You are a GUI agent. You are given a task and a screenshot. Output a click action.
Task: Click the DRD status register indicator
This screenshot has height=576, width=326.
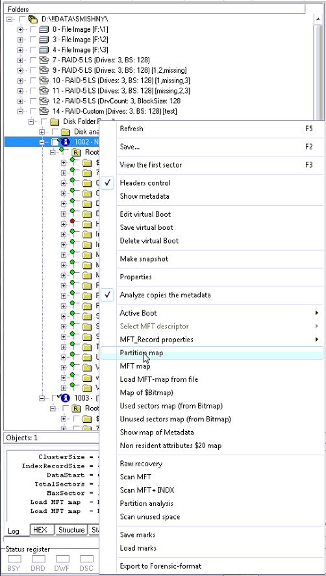(x=38, y=559)
